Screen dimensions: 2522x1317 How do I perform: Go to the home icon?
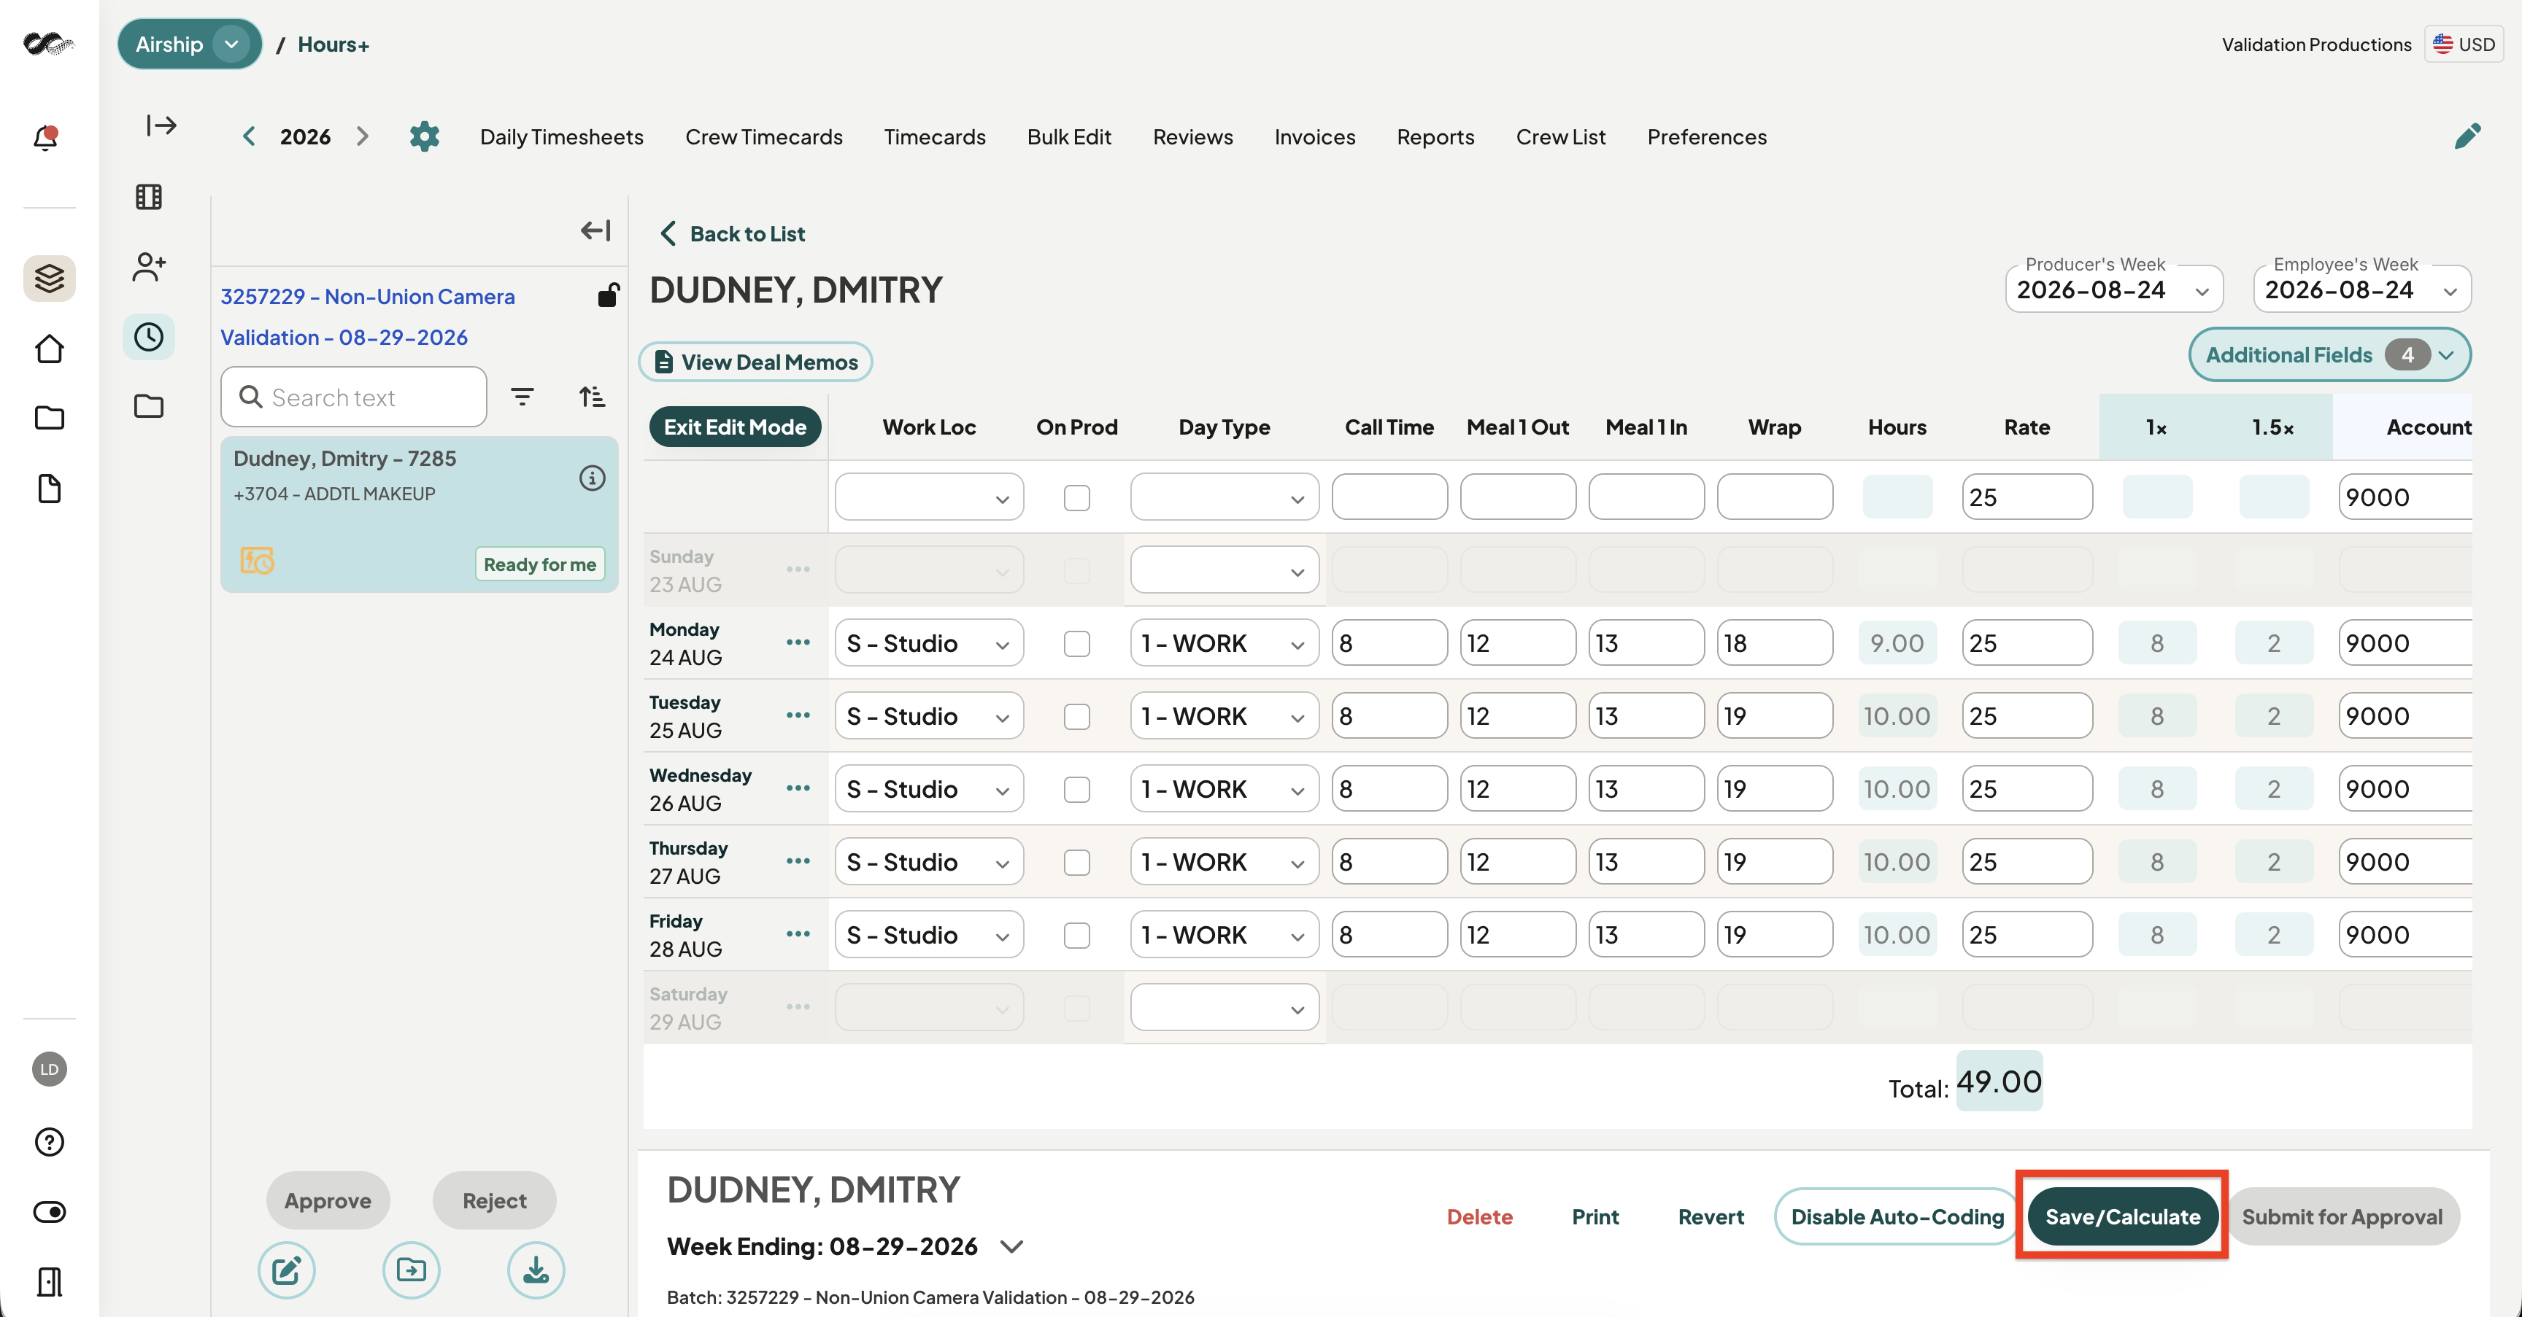(x=49, y=349)
